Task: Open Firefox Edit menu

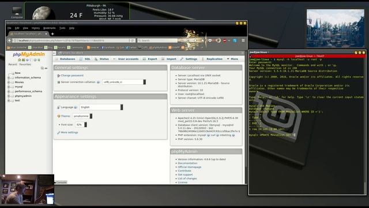Action: click(17, 28)
